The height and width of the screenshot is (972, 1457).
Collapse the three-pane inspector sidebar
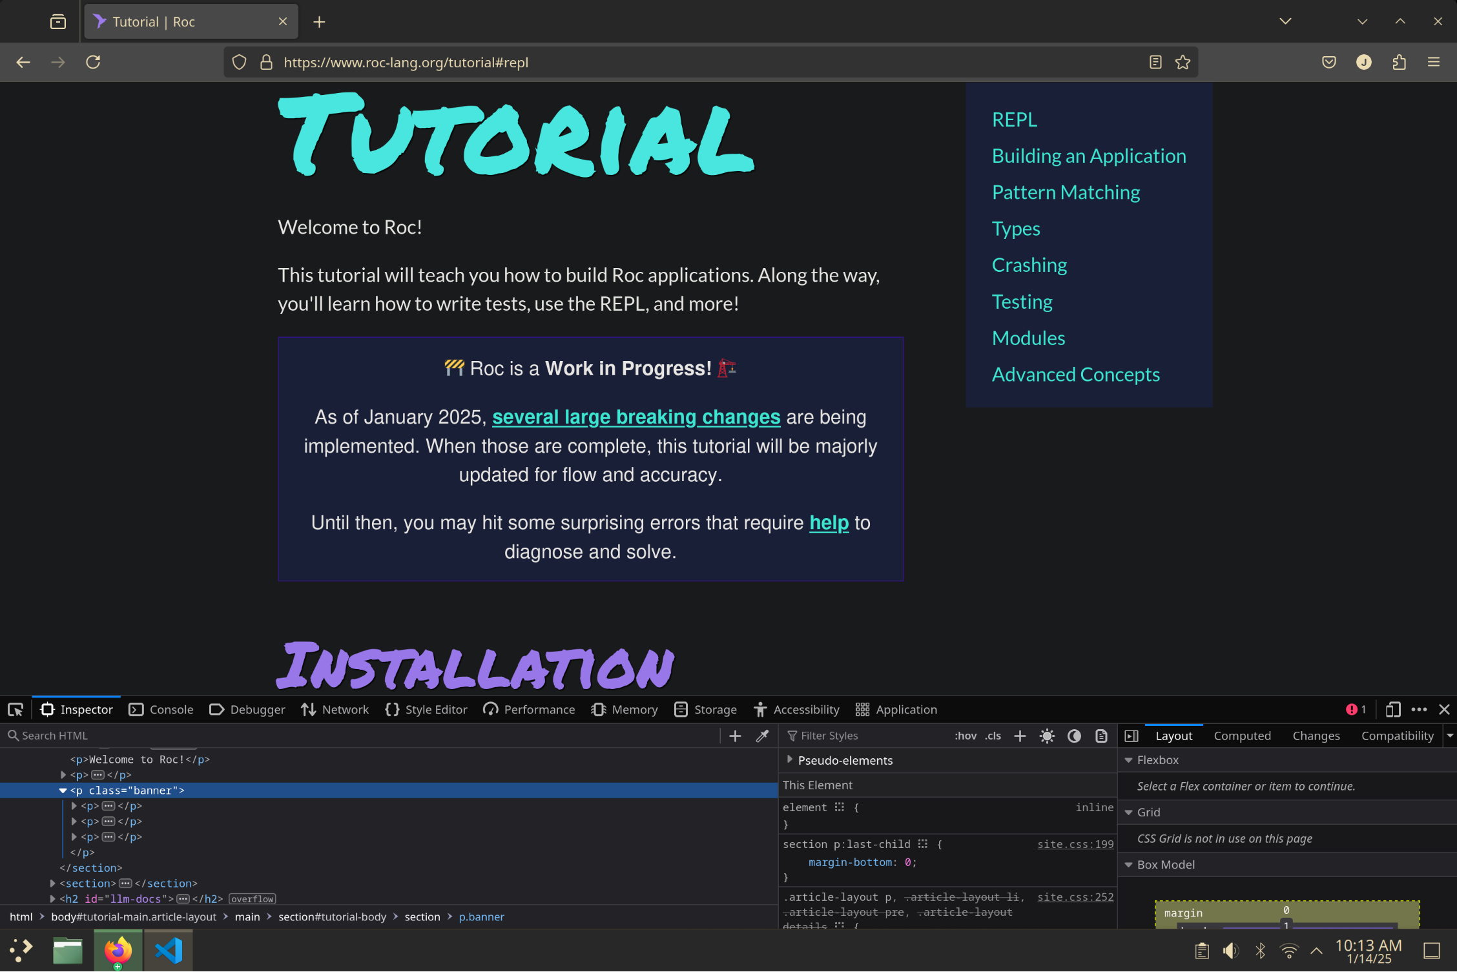tap(1131, 736)
